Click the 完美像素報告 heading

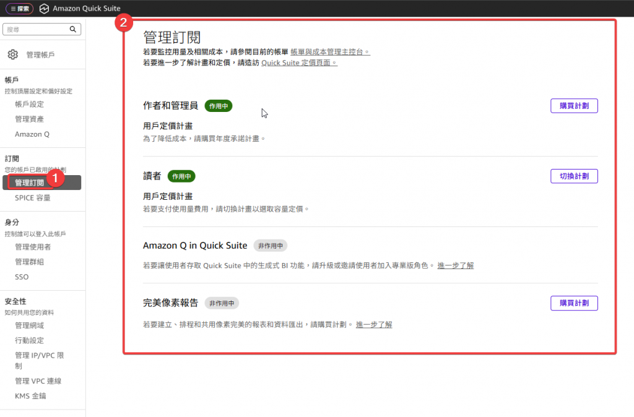171,303
